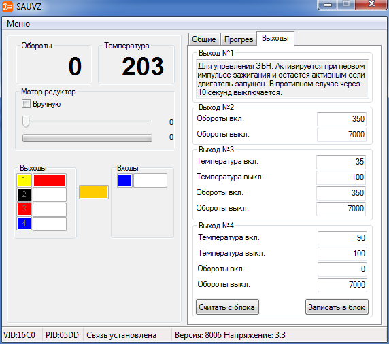
Task: Click Выход №4 Обороты вкл. field with 0
Action: [x=342, y=269]
